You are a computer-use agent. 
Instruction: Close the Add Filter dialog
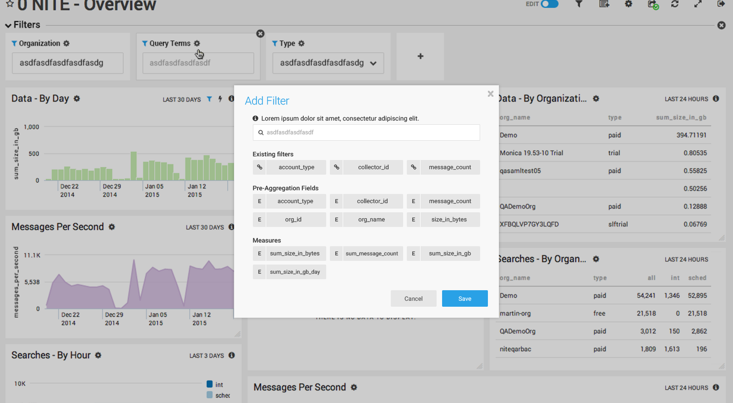point(491,94)
